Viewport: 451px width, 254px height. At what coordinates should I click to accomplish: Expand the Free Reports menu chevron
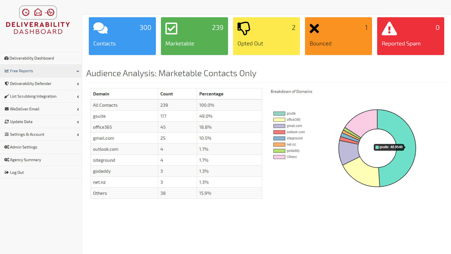point(78,71)
